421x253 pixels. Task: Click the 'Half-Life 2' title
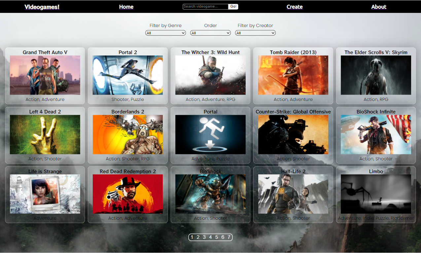pos(293,172)
